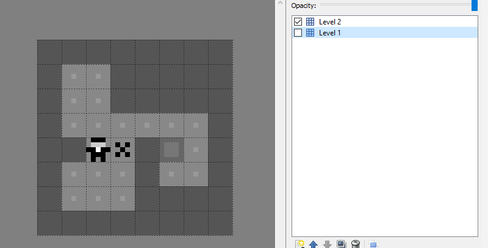Image resolution: width=488 pixels, height=248 pixels.
Task: Select the Level 1 layer row
Action: 385,33
